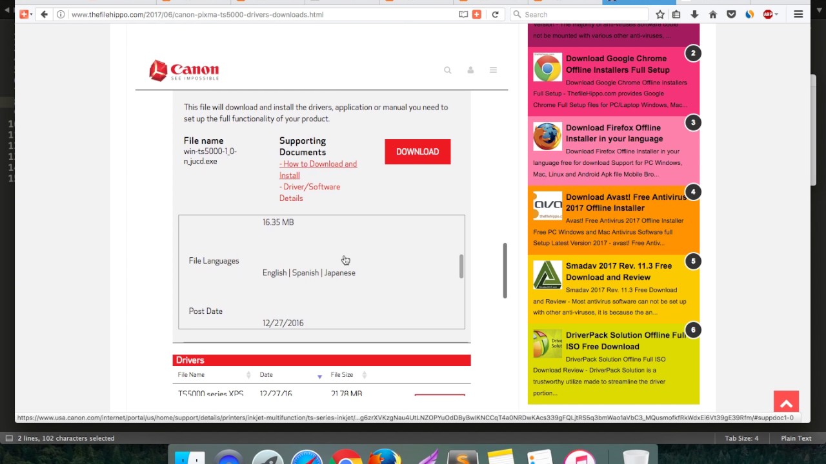The image size is (826, 464).
Task: Click the user account icon on Canon header
Action: pos(470,70)
